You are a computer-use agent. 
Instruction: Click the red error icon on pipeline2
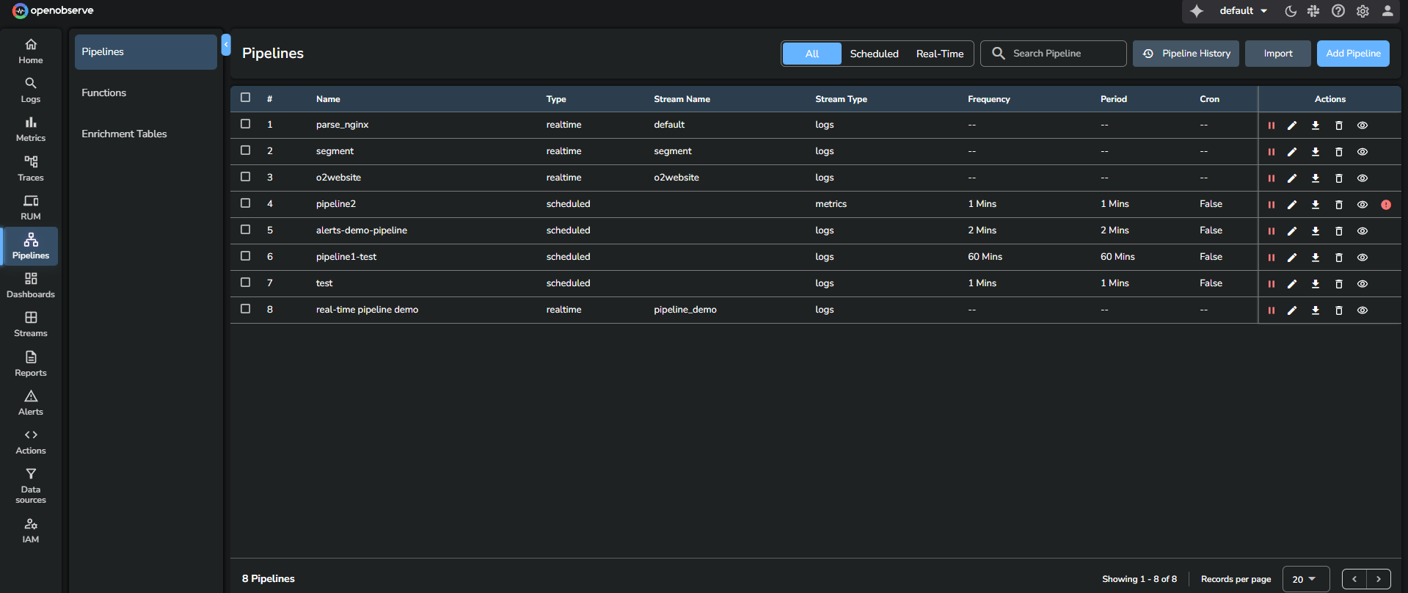pos(1386,205)
